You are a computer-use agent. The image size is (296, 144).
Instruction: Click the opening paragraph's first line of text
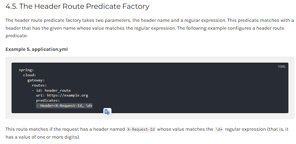(150, 20)
